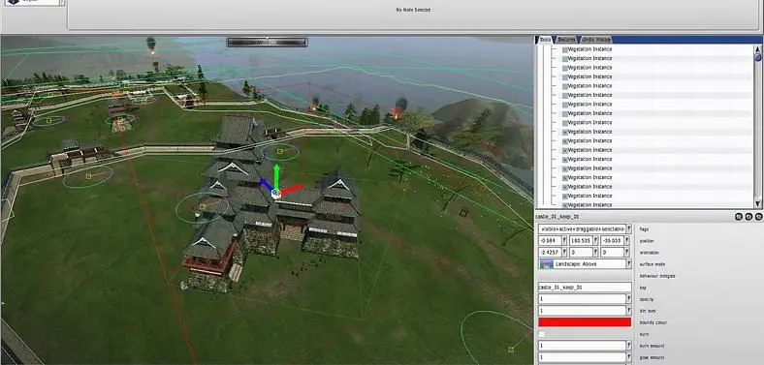Click the blue gizmo axis arrow

pyautogui.click(x=266, y=184)
